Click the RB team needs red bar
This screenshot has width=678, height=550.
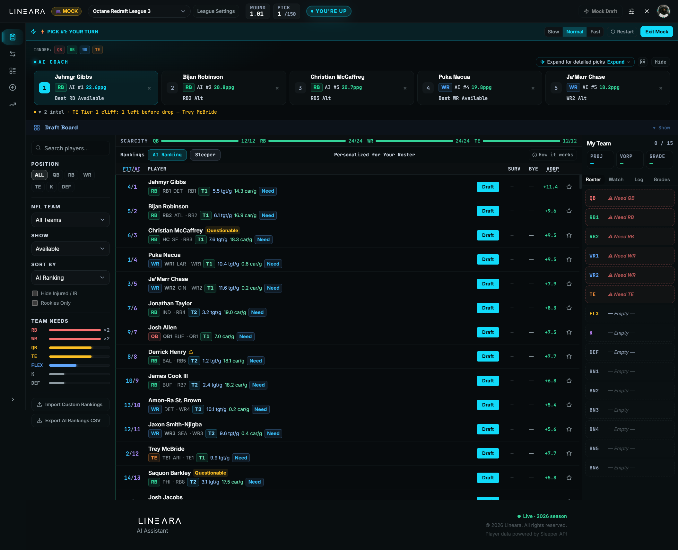click(x=75, y=330)
